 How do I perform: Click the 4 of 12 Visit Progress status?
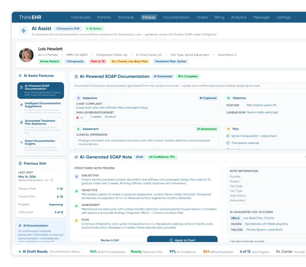pyautogui.click(x=254, y=252)
